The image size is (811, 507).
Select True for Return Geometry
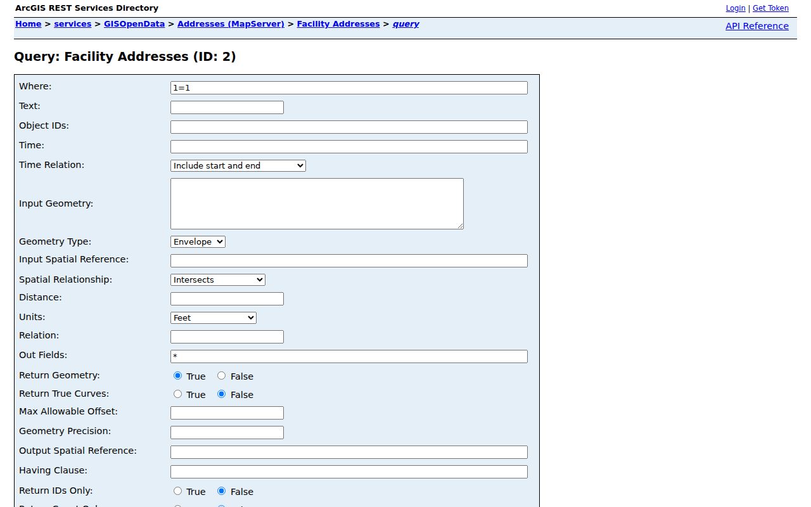click(x=177, y=376)
